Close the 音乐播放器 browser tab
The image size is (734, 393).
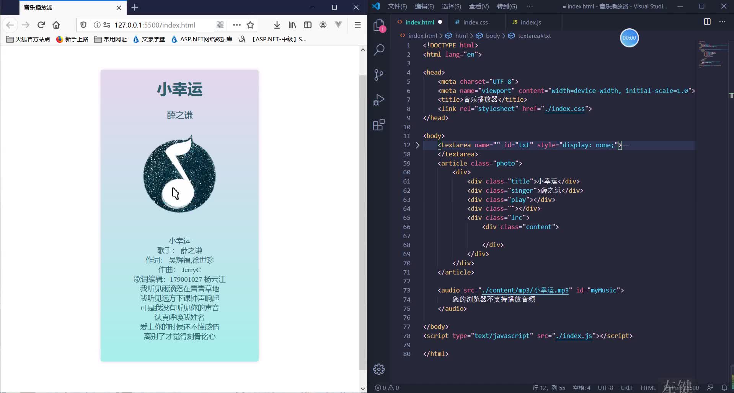(x=119, y=8)
